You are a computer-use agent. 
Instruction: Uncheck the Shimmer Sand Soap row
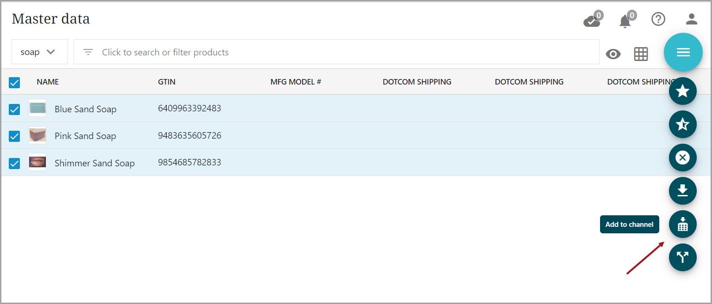14,163
